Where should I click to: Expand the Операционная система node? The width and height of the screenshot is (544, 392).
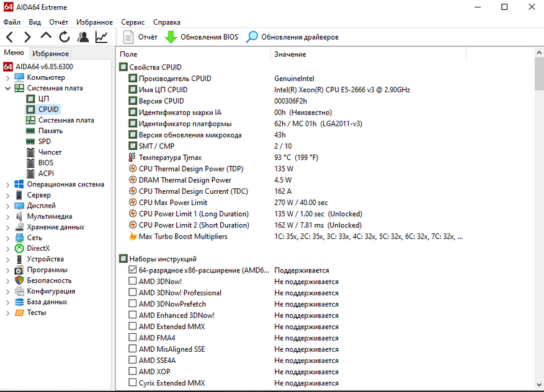[7, 185]
